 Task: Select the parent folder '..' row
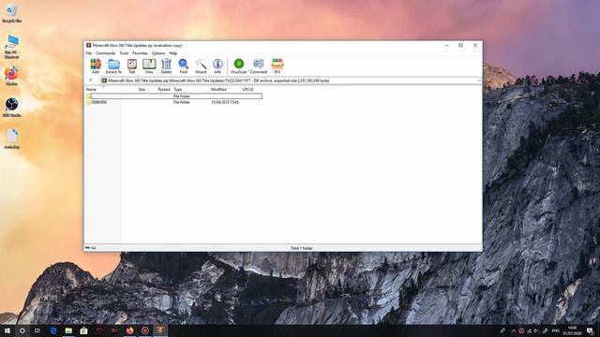[174, 95]
